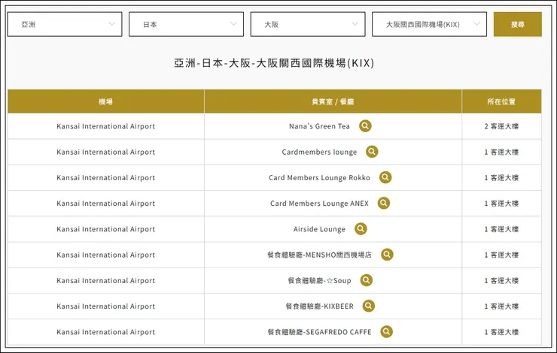This screenshot has height=353, width=557.
Task: Click Kansai International Airport in Airside Lounge row
Action: click(106, 229)
